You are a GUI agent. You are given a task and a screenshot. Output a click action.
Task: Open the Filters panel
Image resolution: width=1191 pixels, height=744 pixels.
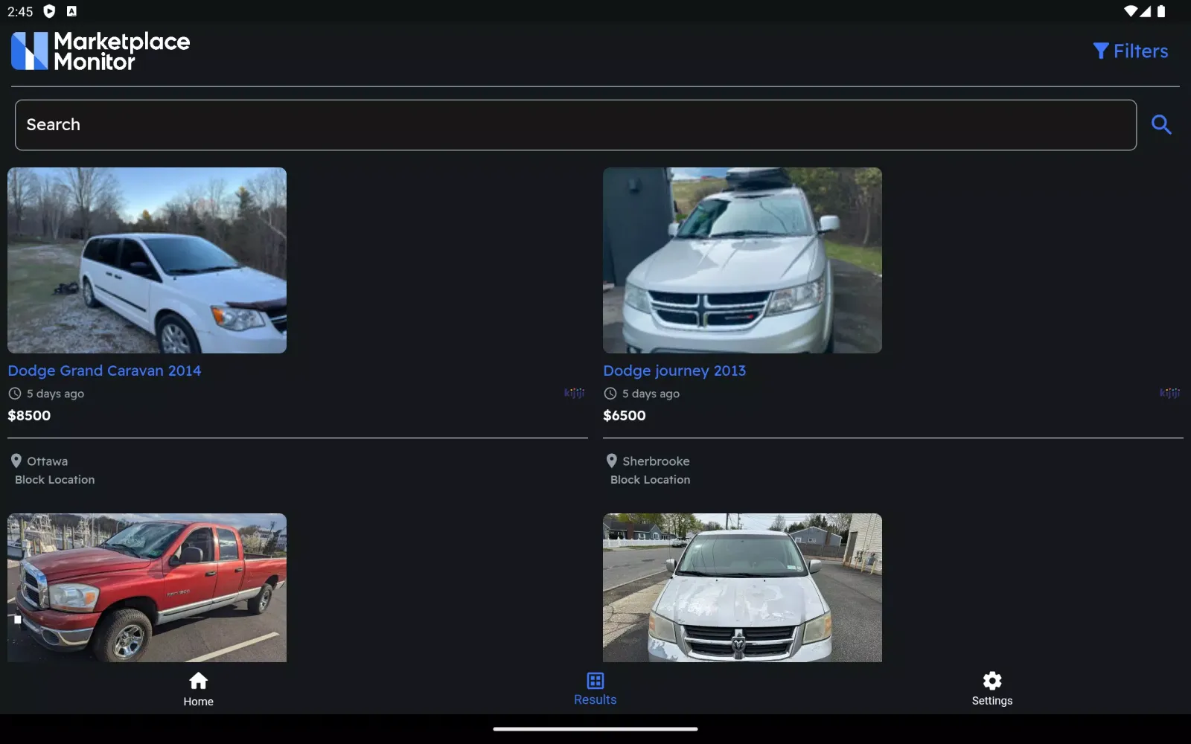1130,51
